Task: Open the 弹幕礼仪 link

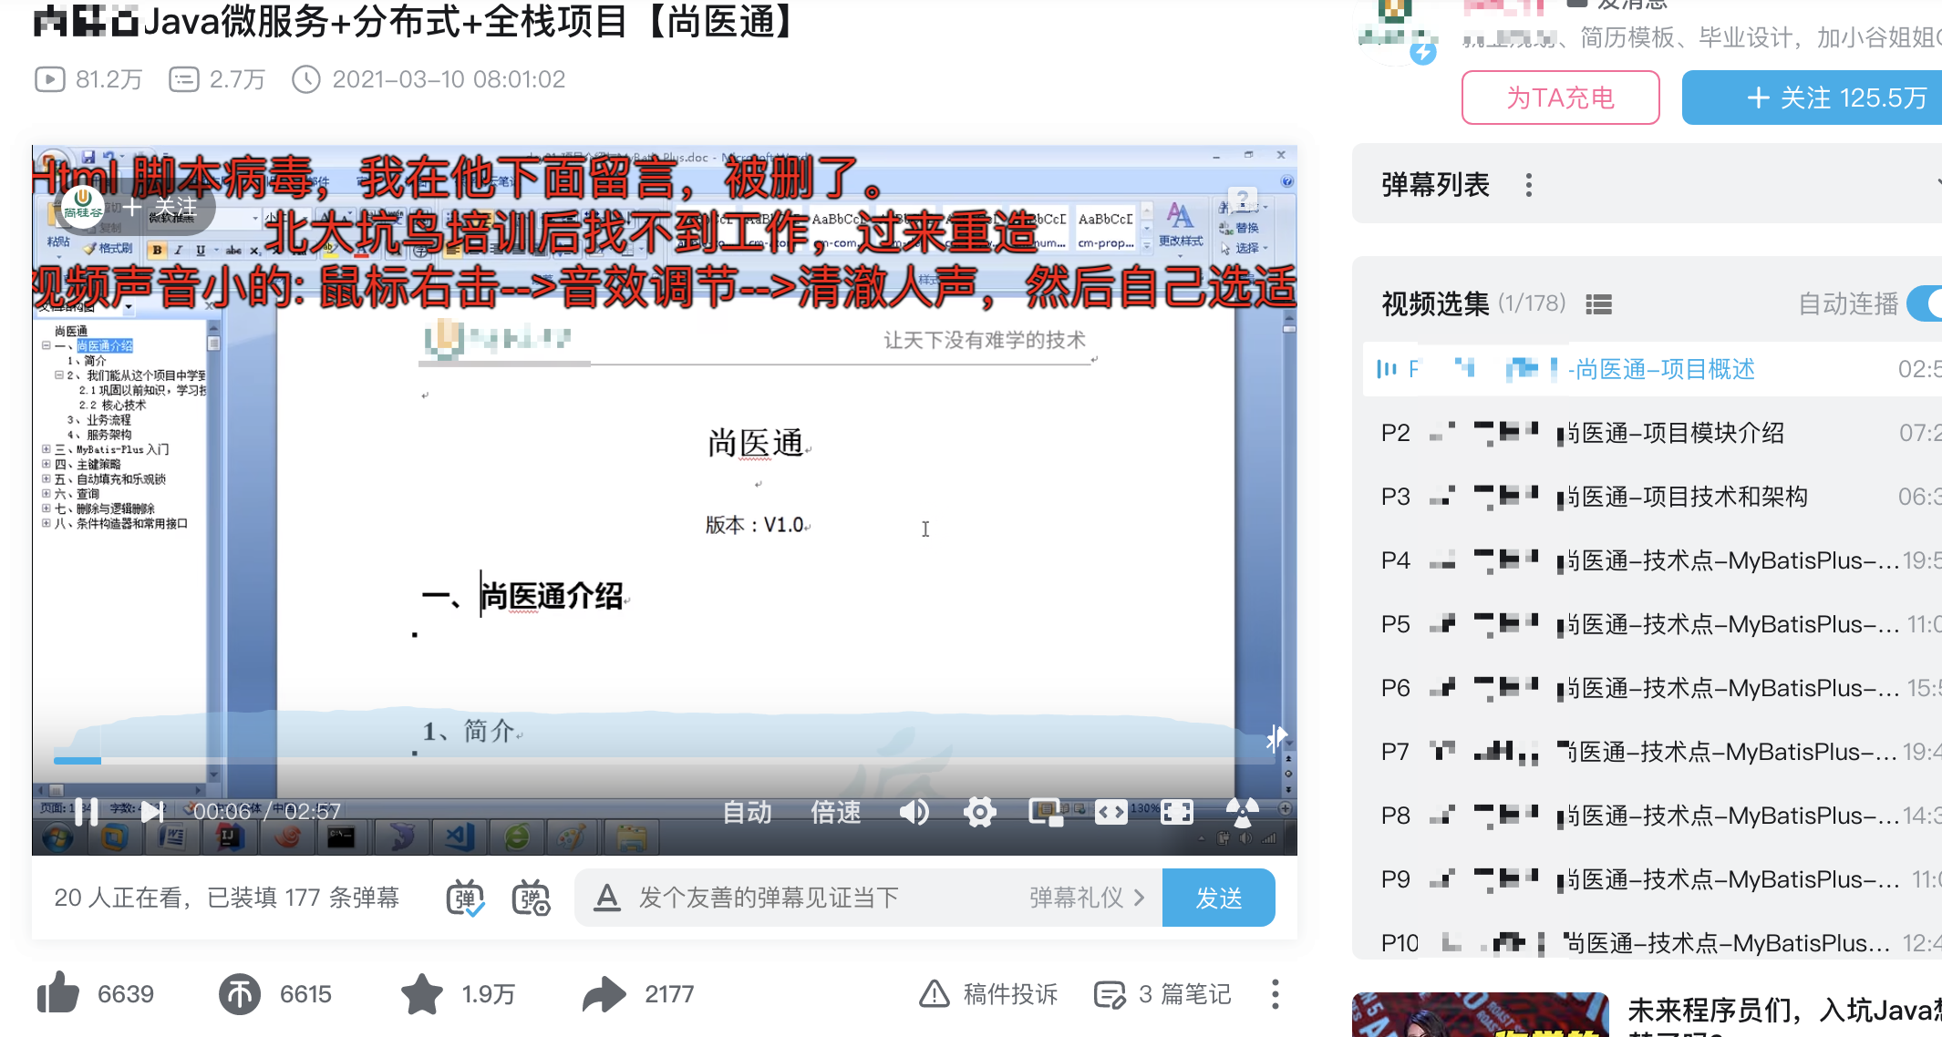Action: coord(1087,898)
